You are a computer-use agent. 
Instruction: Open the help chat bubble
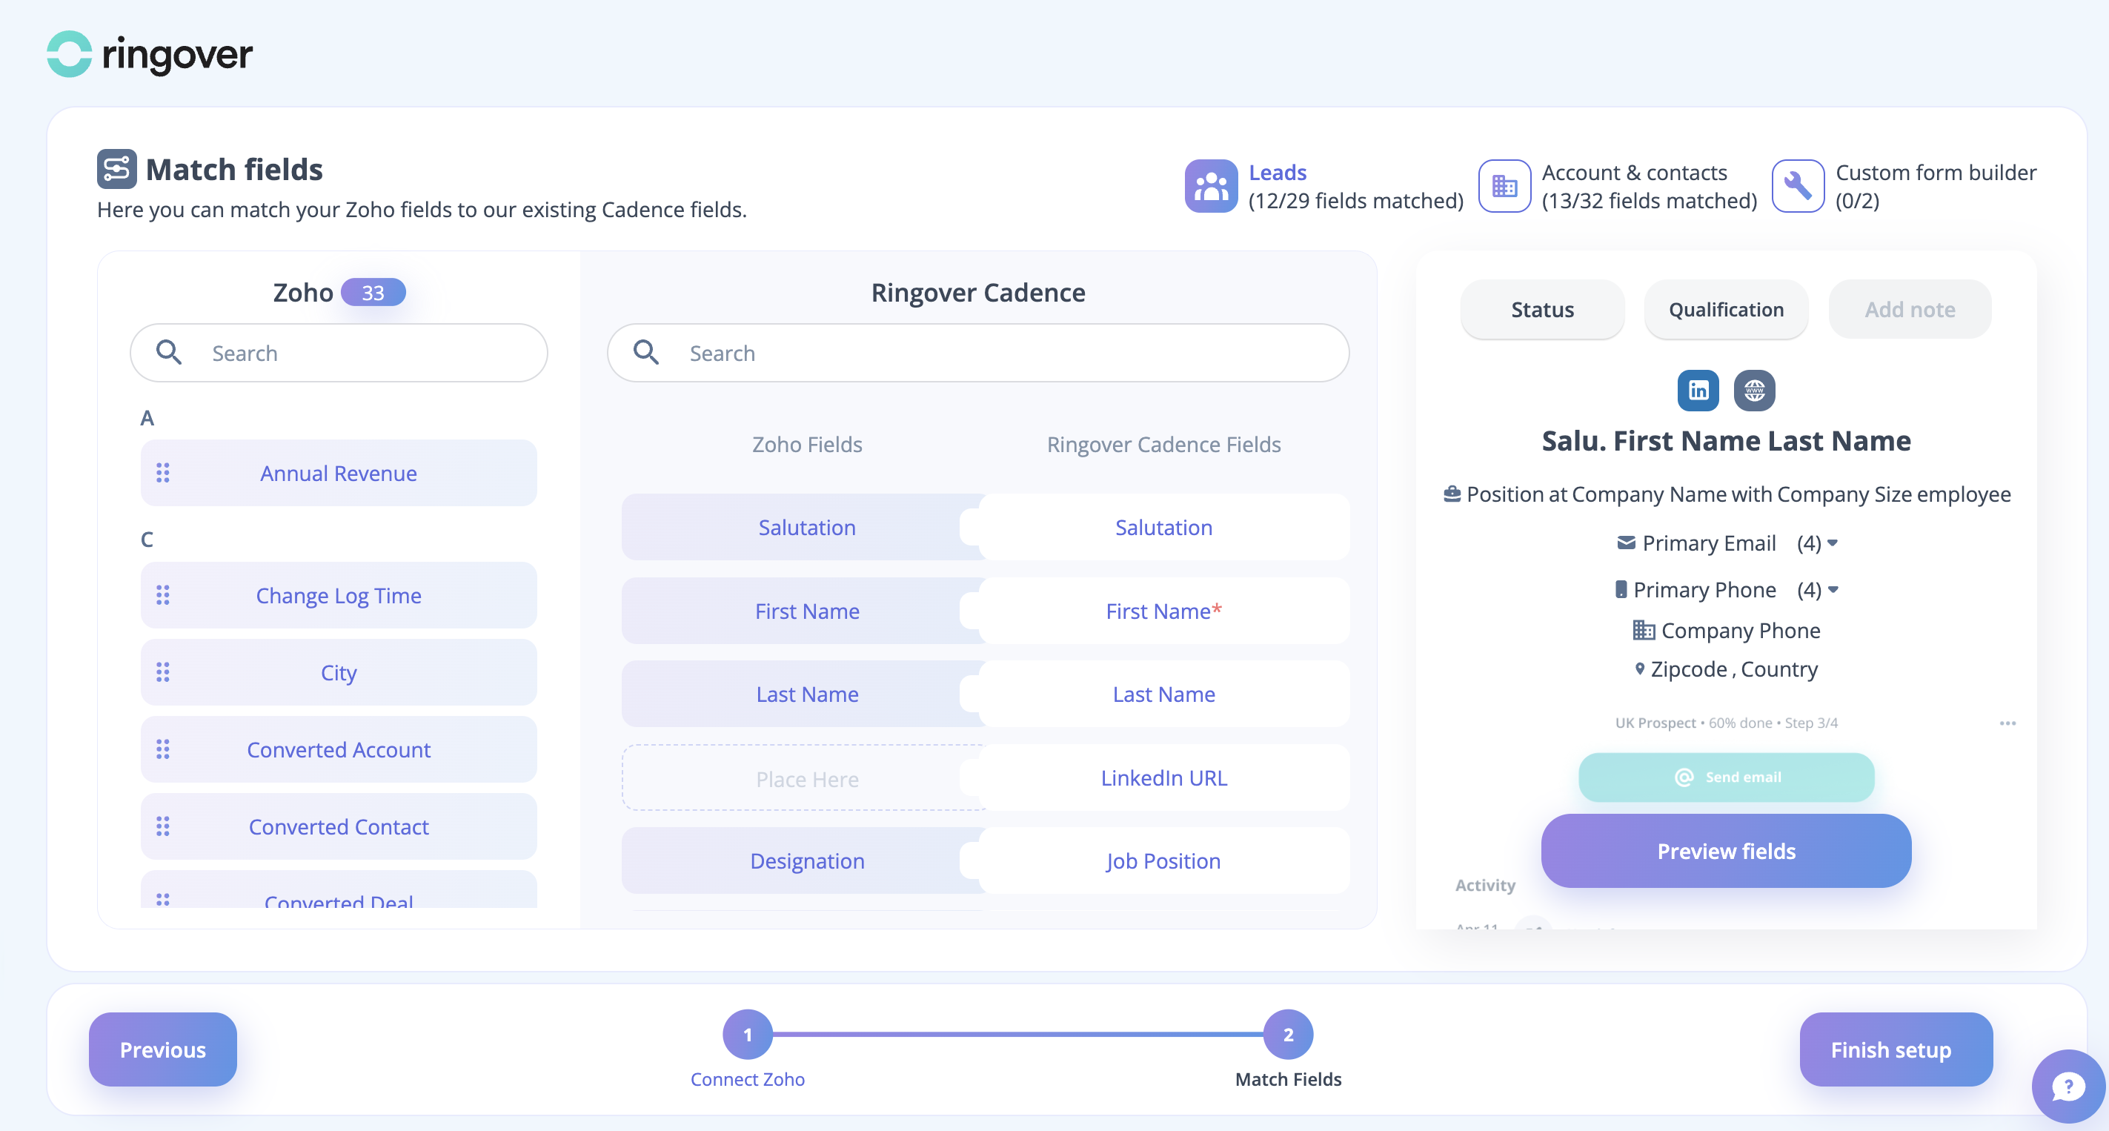pyautogui.click(x=2068, y=1086)
